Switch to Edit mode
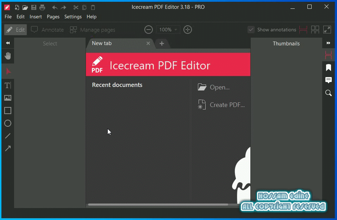This screenshot has width=337, height=220. click(15, 30)
